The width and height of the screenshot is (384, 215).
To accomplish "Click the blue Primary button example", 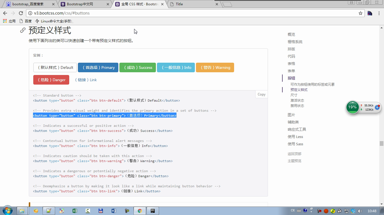I will pyautogui.click(x=98, y=67).
